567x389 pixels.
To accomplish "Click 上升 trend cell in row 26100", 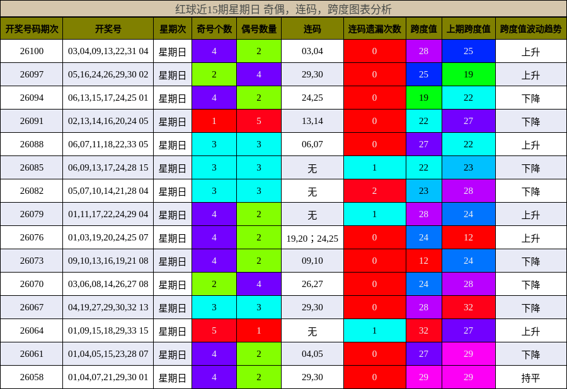I will click(x=531, y=52).
